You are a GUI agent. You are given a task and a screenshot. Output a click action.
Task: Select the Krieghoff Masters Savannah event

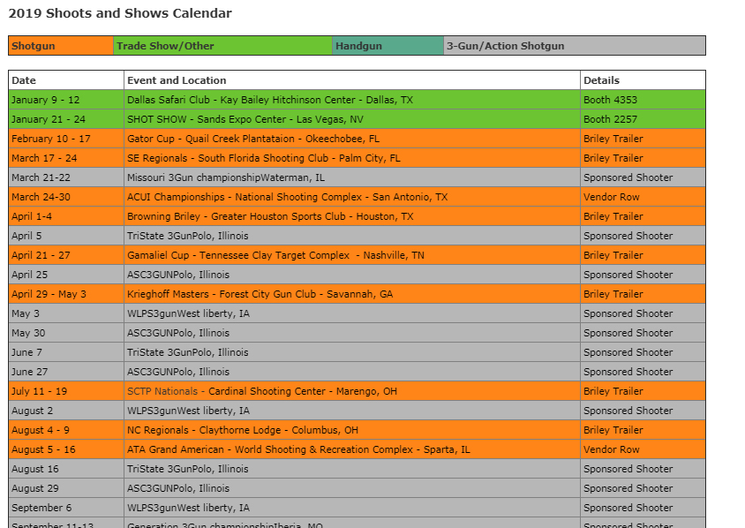point(352,295)
